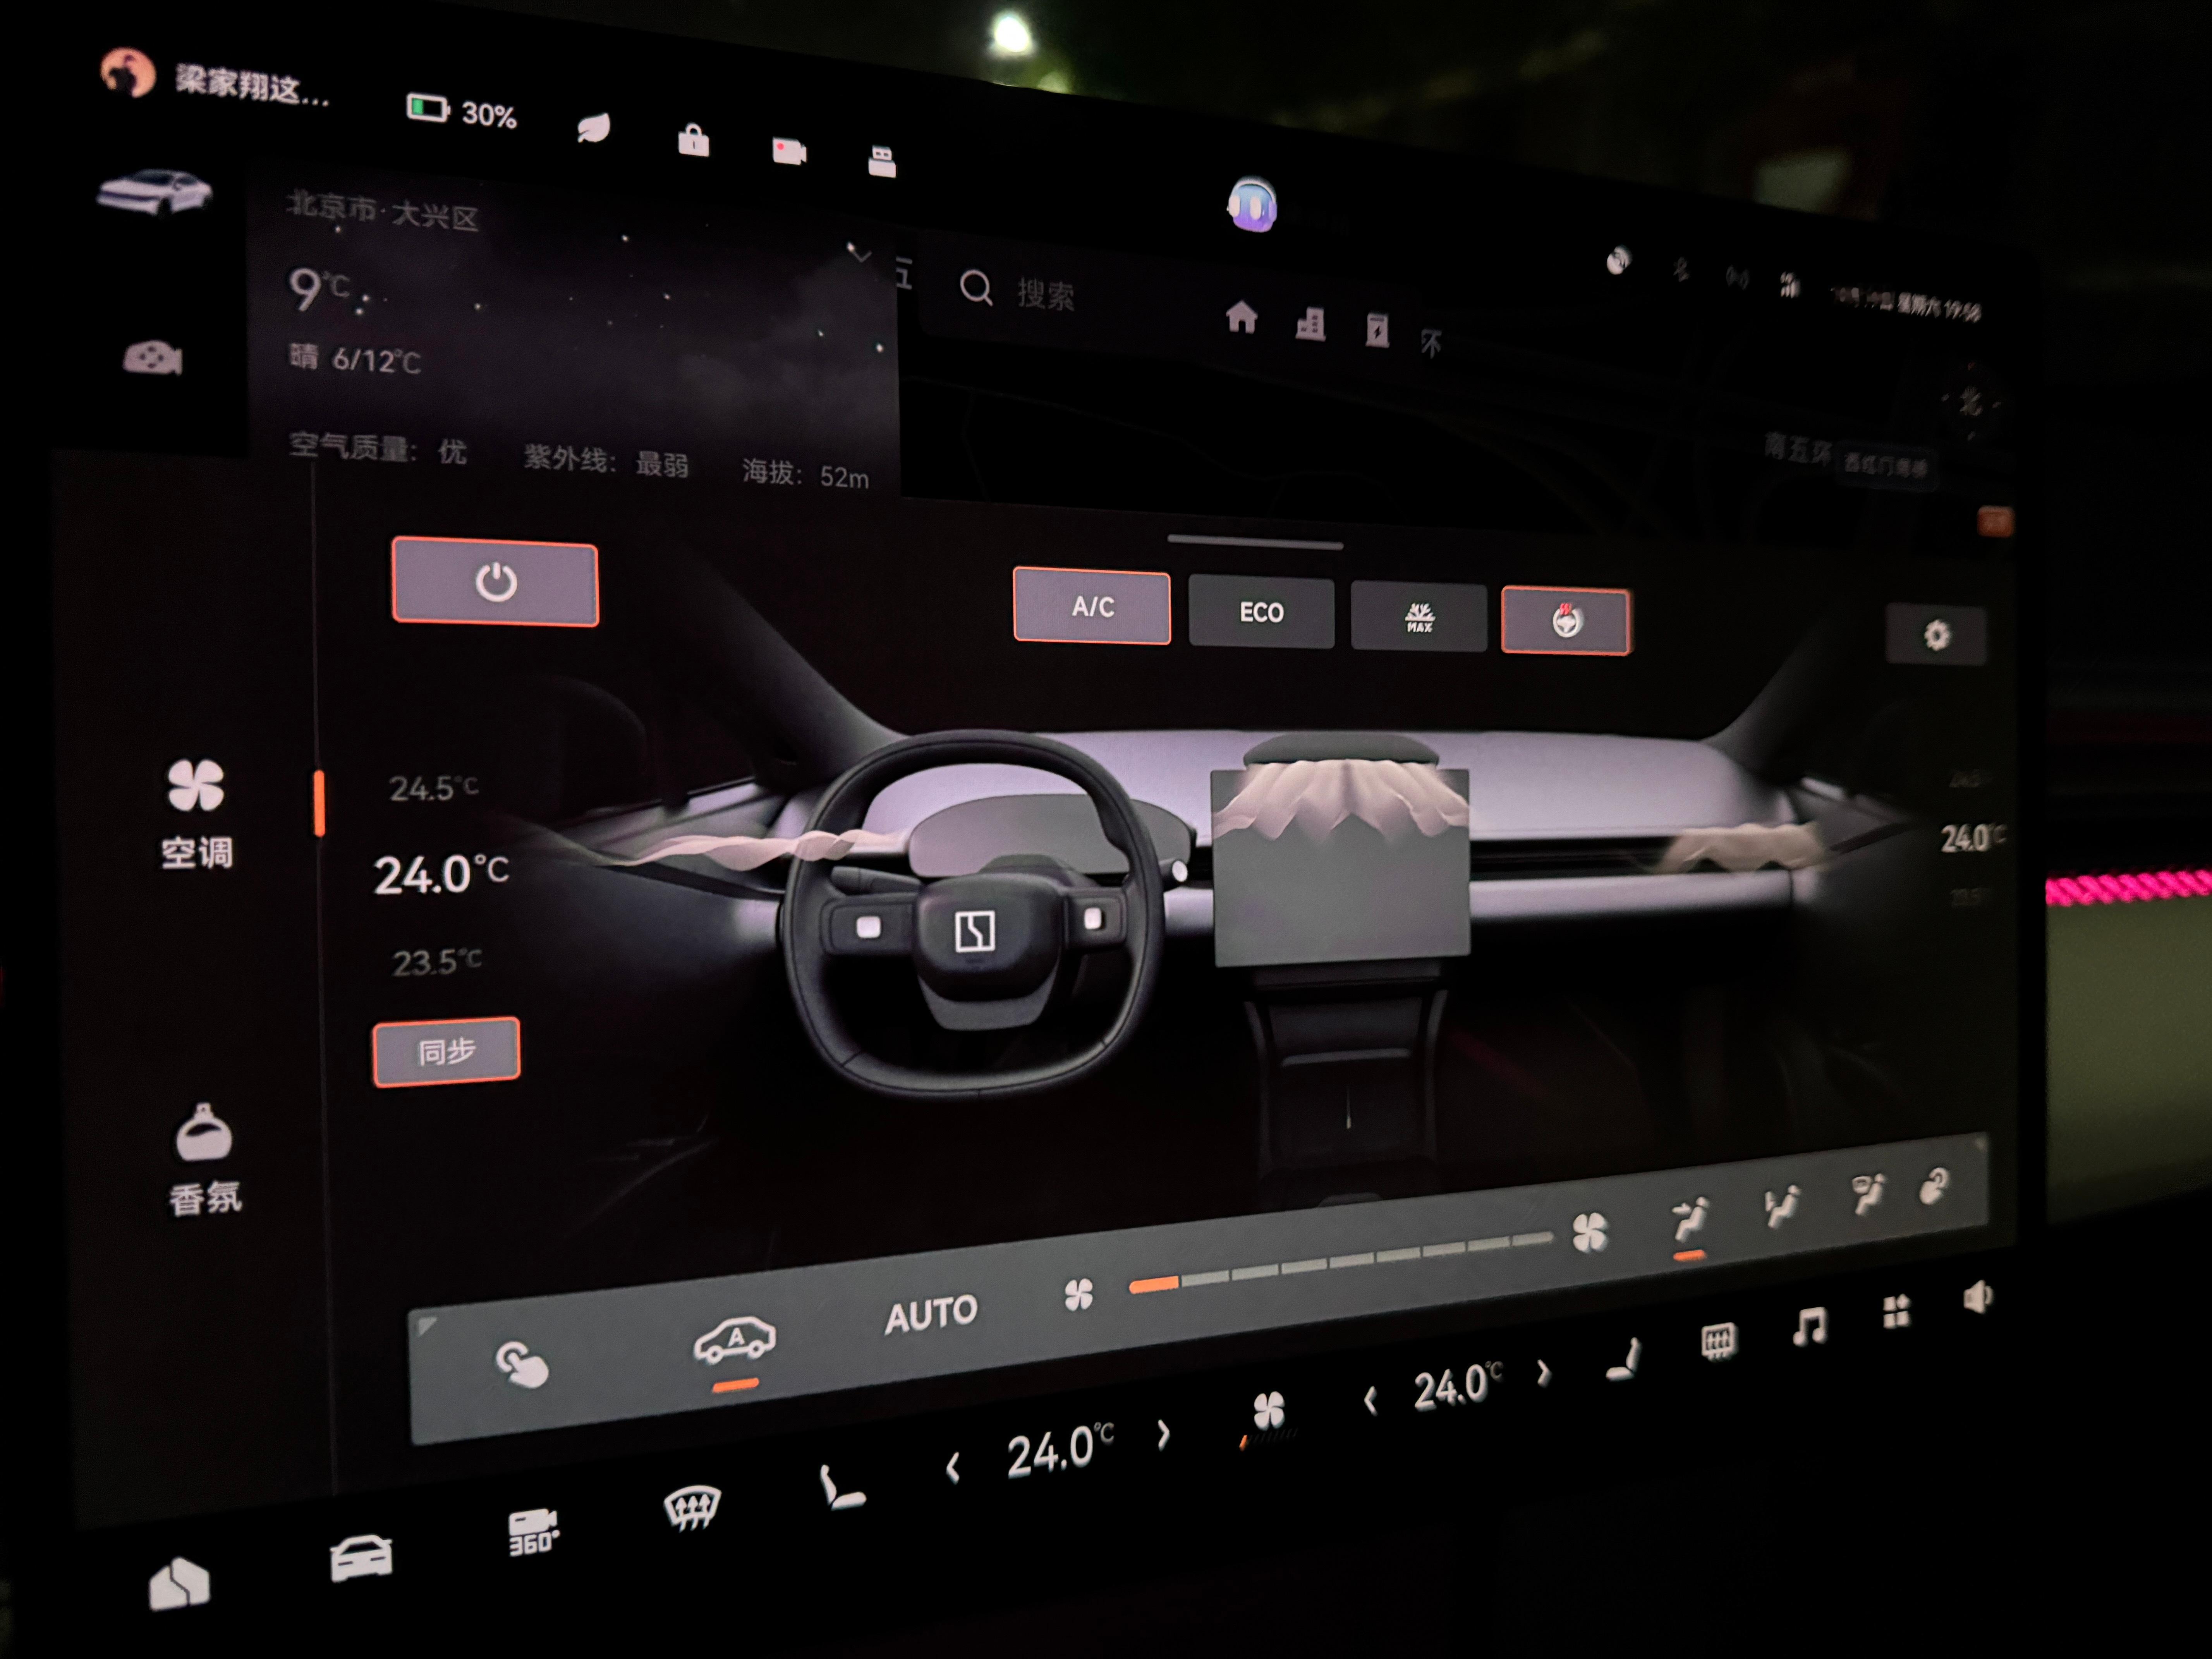The width and height of the screenshot is (2212, 1659).
Task: Navigate to work with the building shortcut
Action: pos(1310,324)
